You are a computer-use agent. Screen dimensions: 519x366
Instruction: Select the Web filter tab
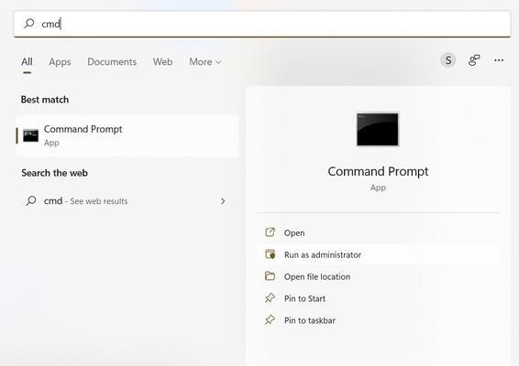pyautogui.click(x=162, y=62)
